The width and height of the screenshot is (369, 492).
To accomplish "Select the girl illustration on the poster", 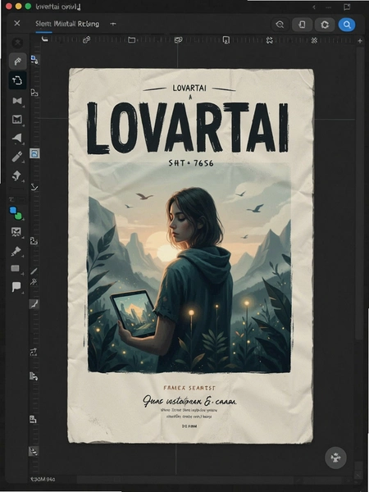I will [189, 268].
